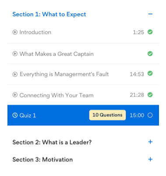Click green checkmark on Connecting With Your Team row
Image resolution: width=166 pixels, height=176 pixels.
tap(150, 95)
